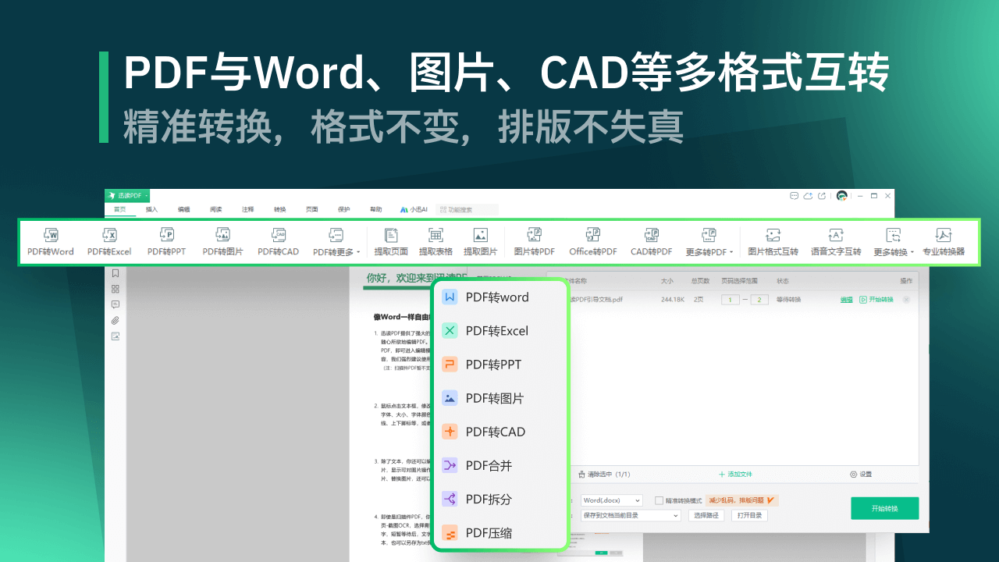Image resolution: width=999 pixels, height=562 pixels.
Task: Click the 语音文字互转 tool
Action: pyautogui.click(x=835, y=242)
